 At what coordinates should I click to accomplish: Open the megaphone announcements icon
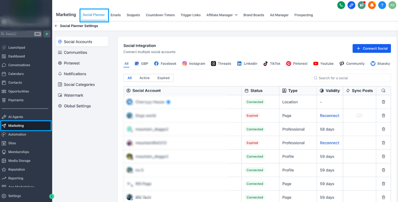361,5
